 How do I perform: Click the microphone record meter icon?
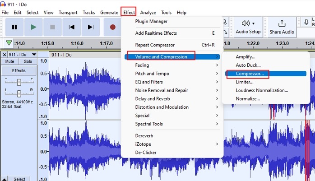coord(306,22)
